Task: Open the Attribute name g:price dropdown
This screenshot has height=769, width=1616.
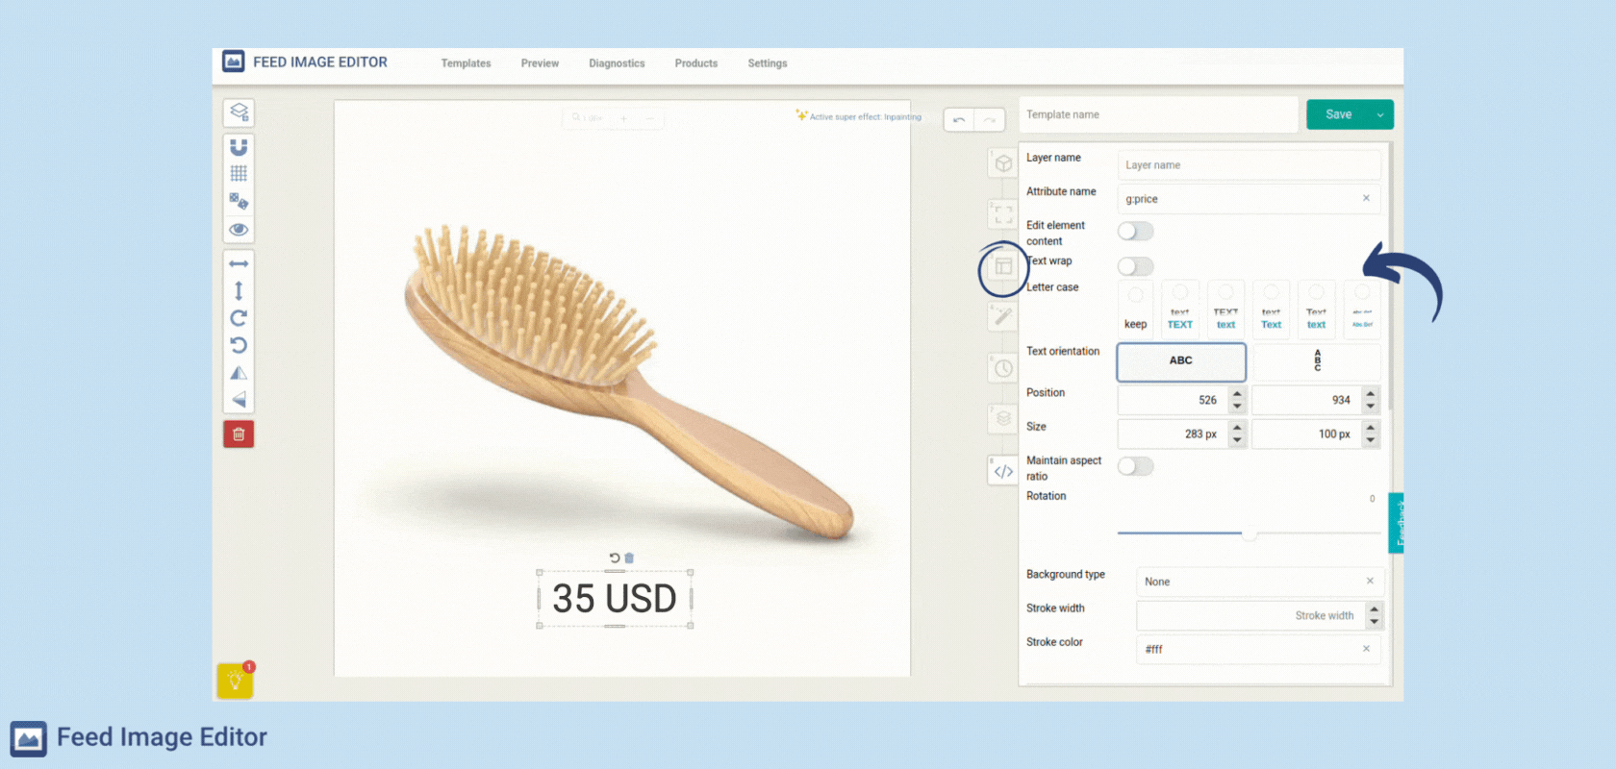Action: pyautogui.click(x=1241, y=199)
